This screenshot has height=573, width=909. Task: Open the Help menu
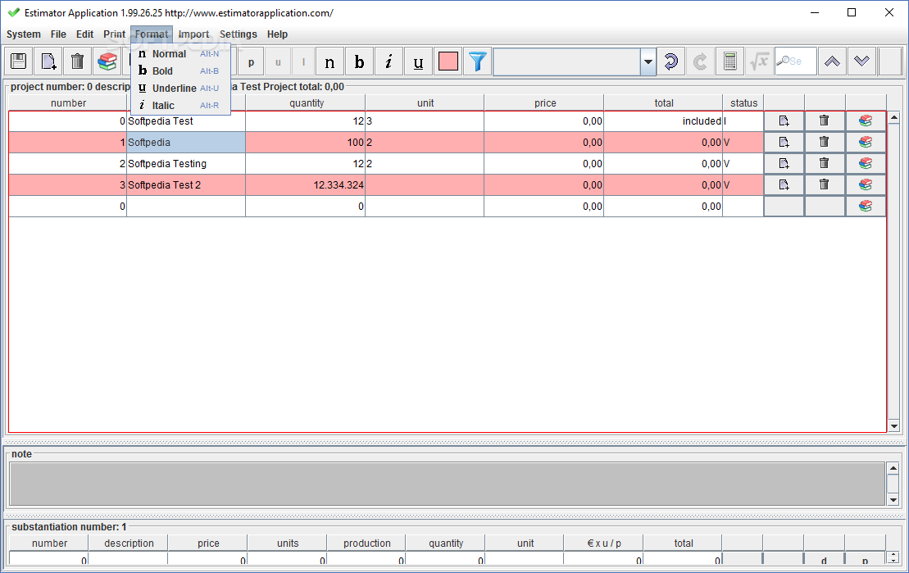tap(277, 34)
